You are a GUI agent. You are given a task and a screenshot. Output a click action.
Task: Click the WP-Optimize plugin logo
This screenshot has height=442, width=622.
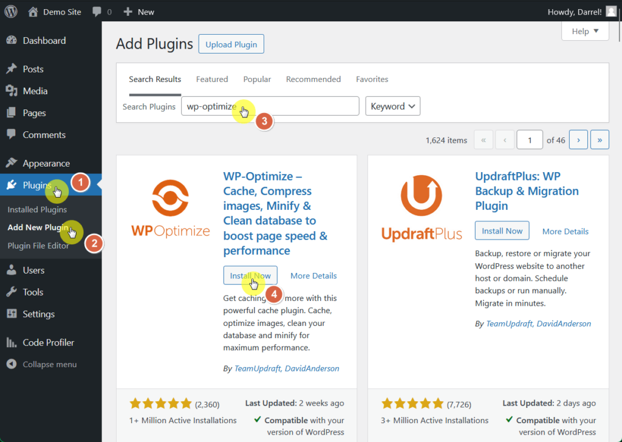point(171,208)
